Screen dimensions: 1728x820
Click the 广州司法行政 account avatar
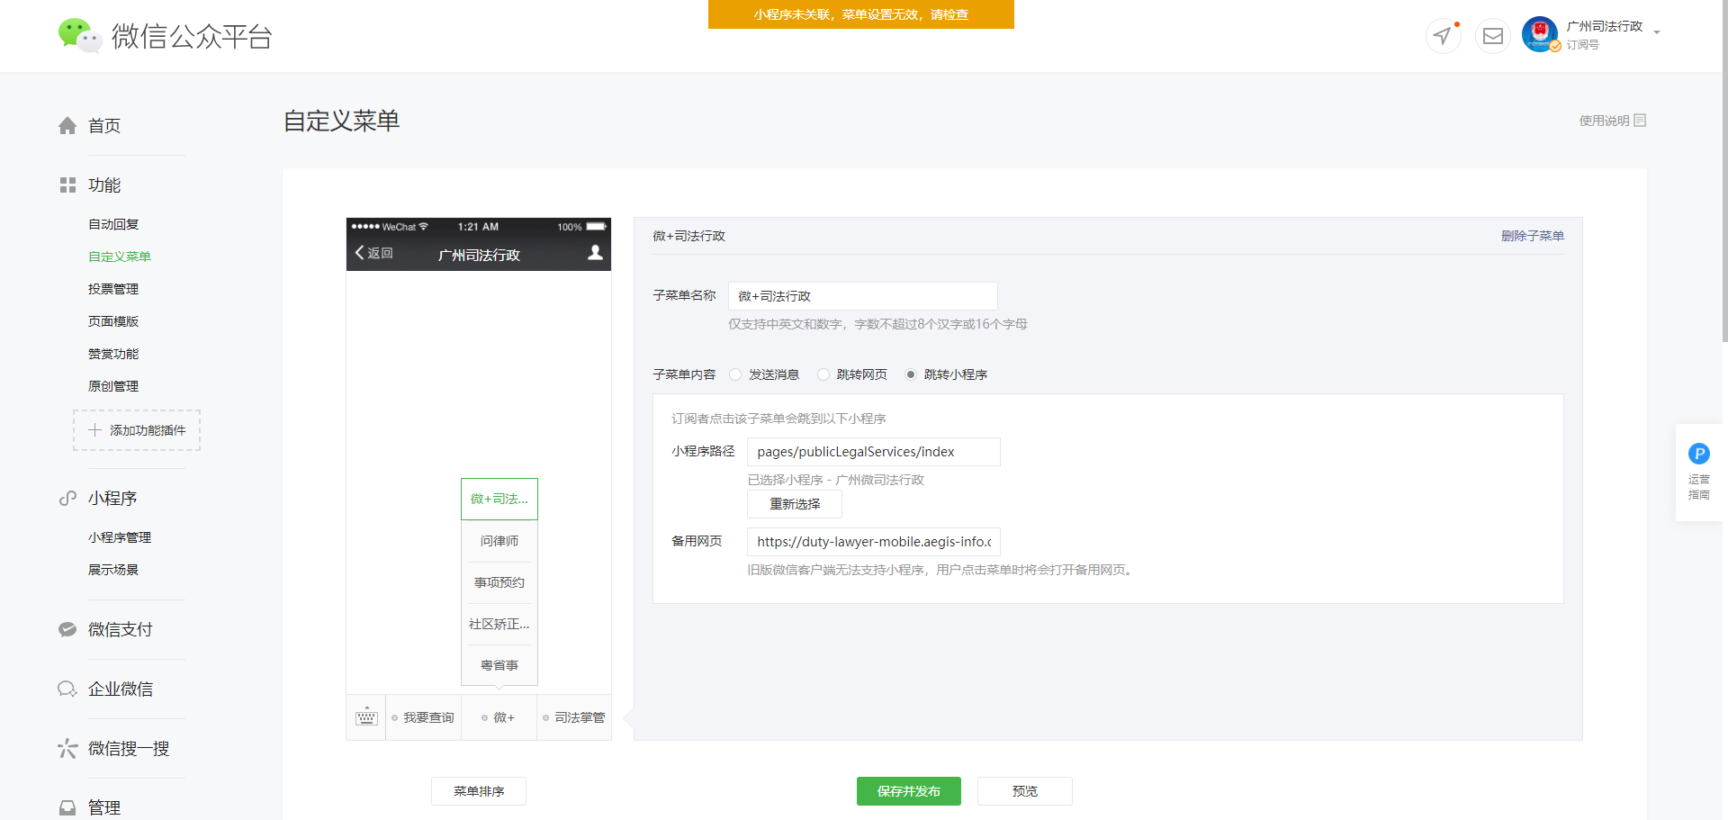point(1540,34)
